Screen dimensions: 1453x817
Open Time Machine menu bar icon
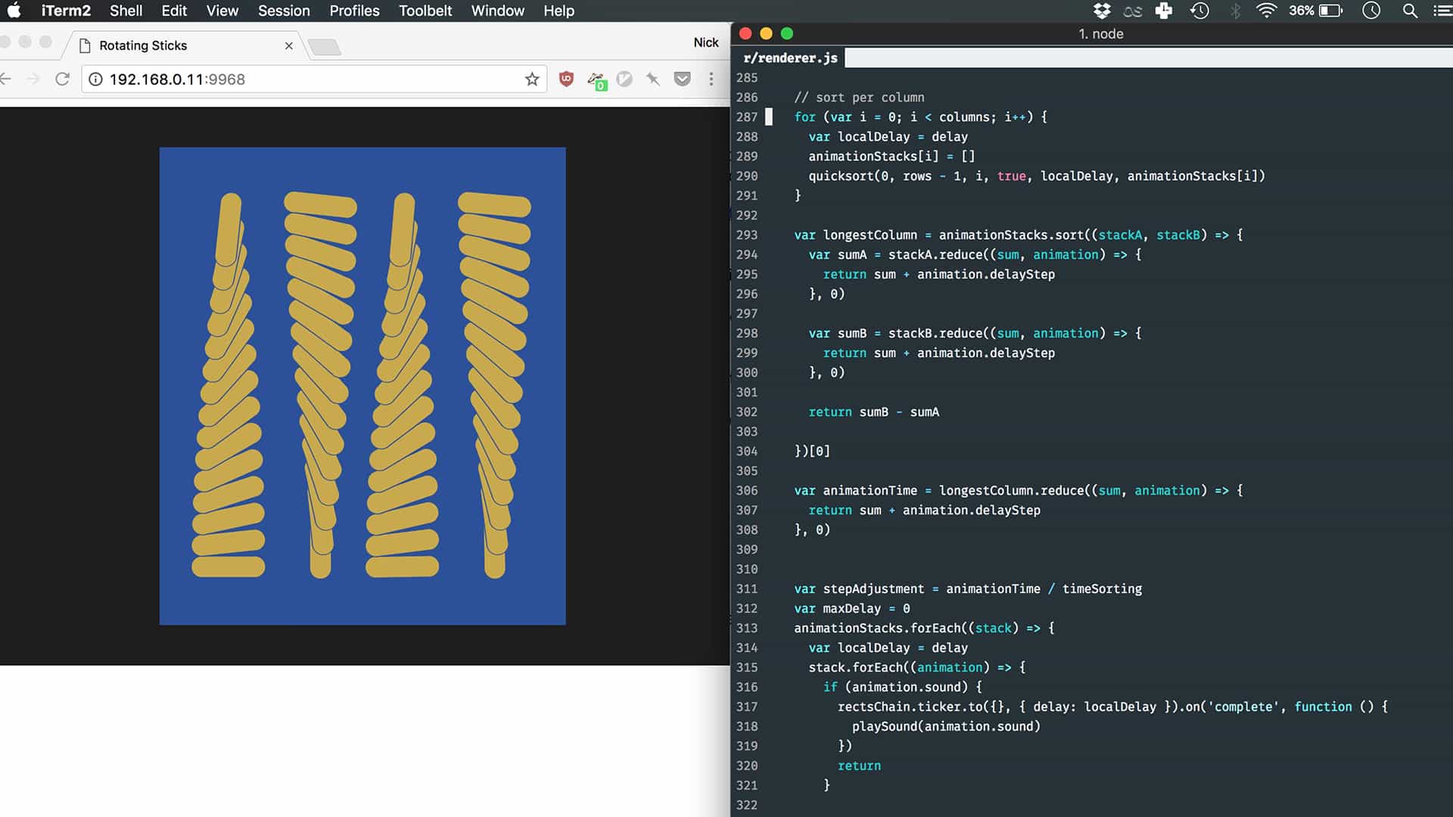pyautogui.click(x=1199, y=11)
